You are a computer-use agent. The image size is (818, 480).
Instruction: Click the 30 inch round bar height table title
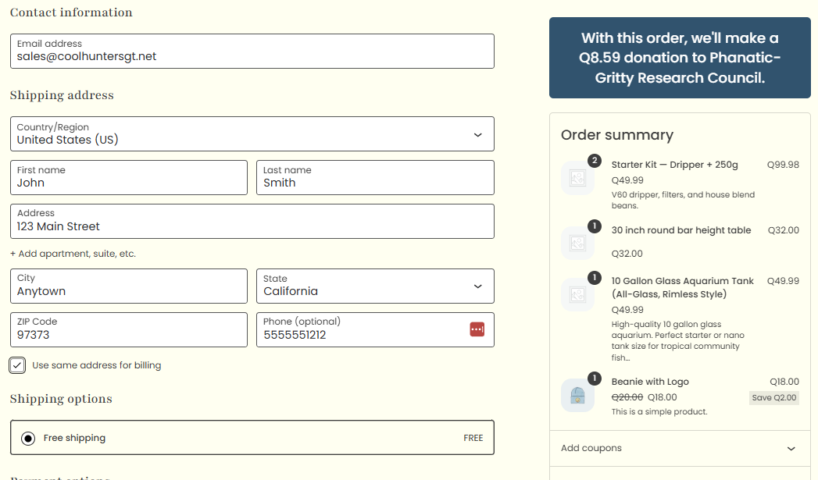[x=680, y=230]
